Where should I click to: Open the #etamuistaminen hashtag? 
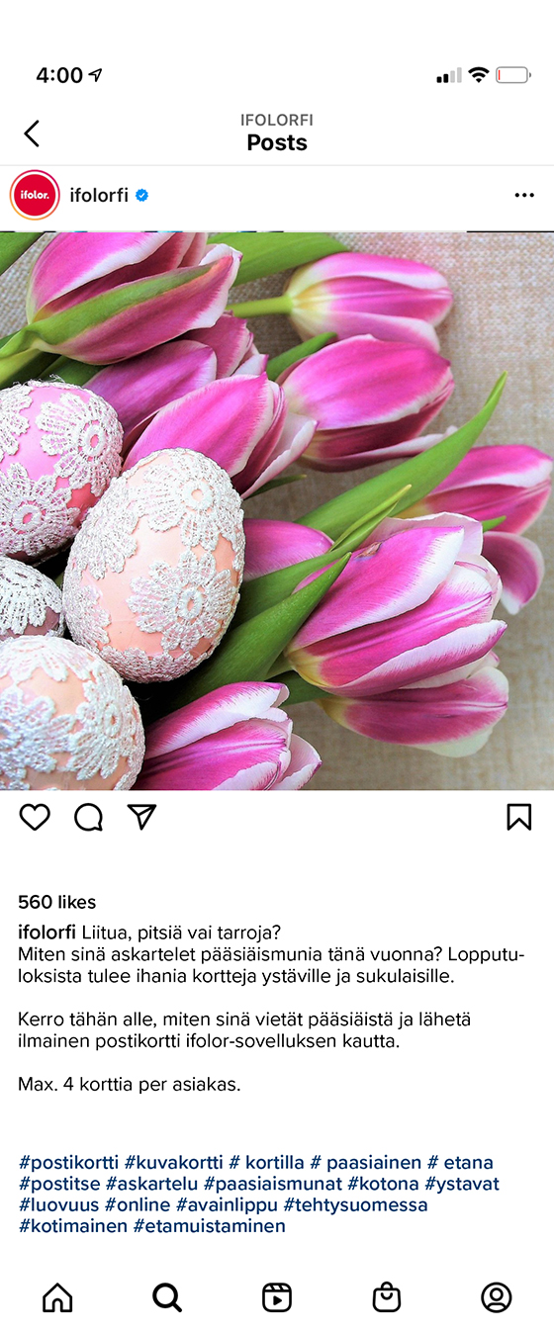pos(210,1226)
